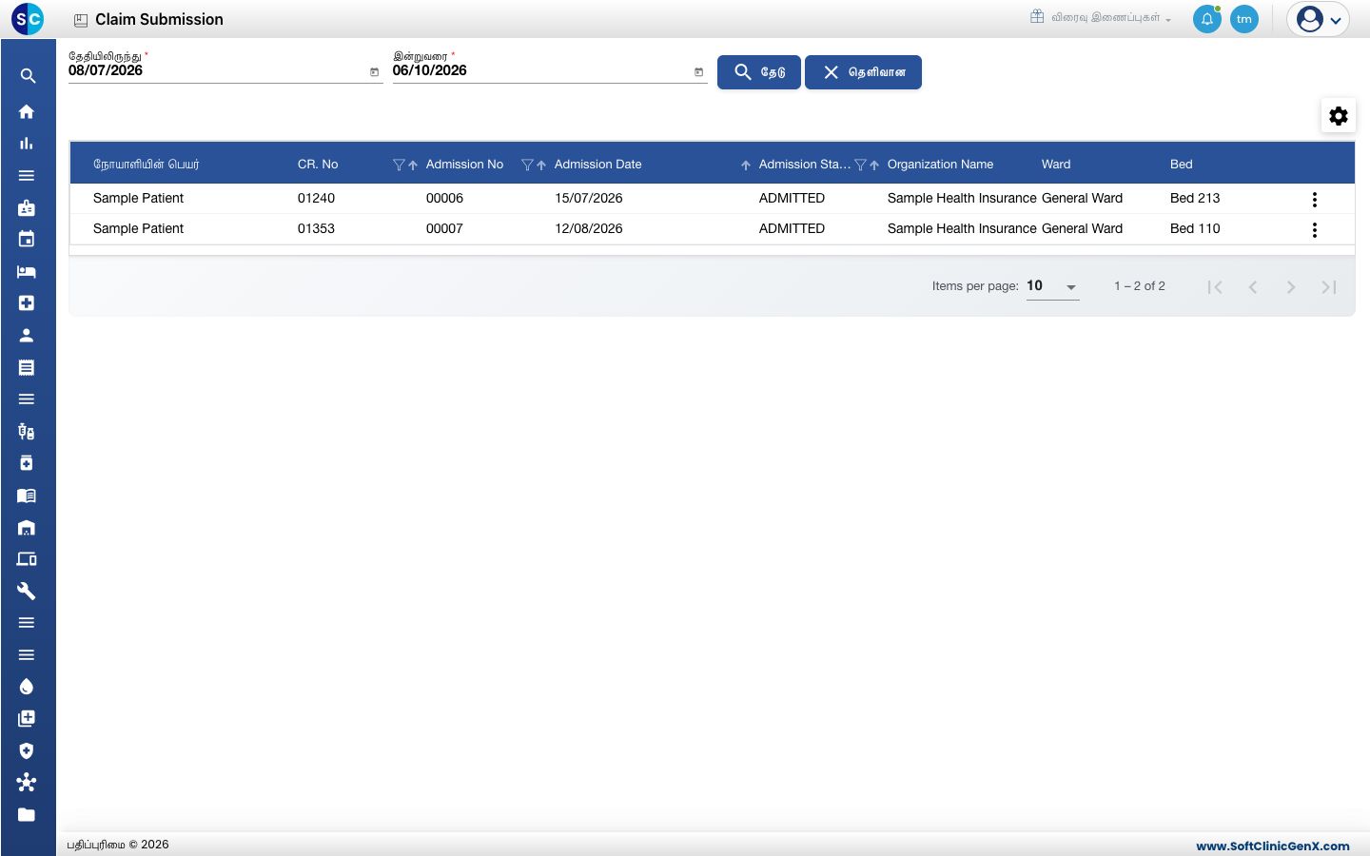The width and height of the screenshot is (1370, 856).
Task: Click the tm avatar in the header
Action: tap(1244, 19)
